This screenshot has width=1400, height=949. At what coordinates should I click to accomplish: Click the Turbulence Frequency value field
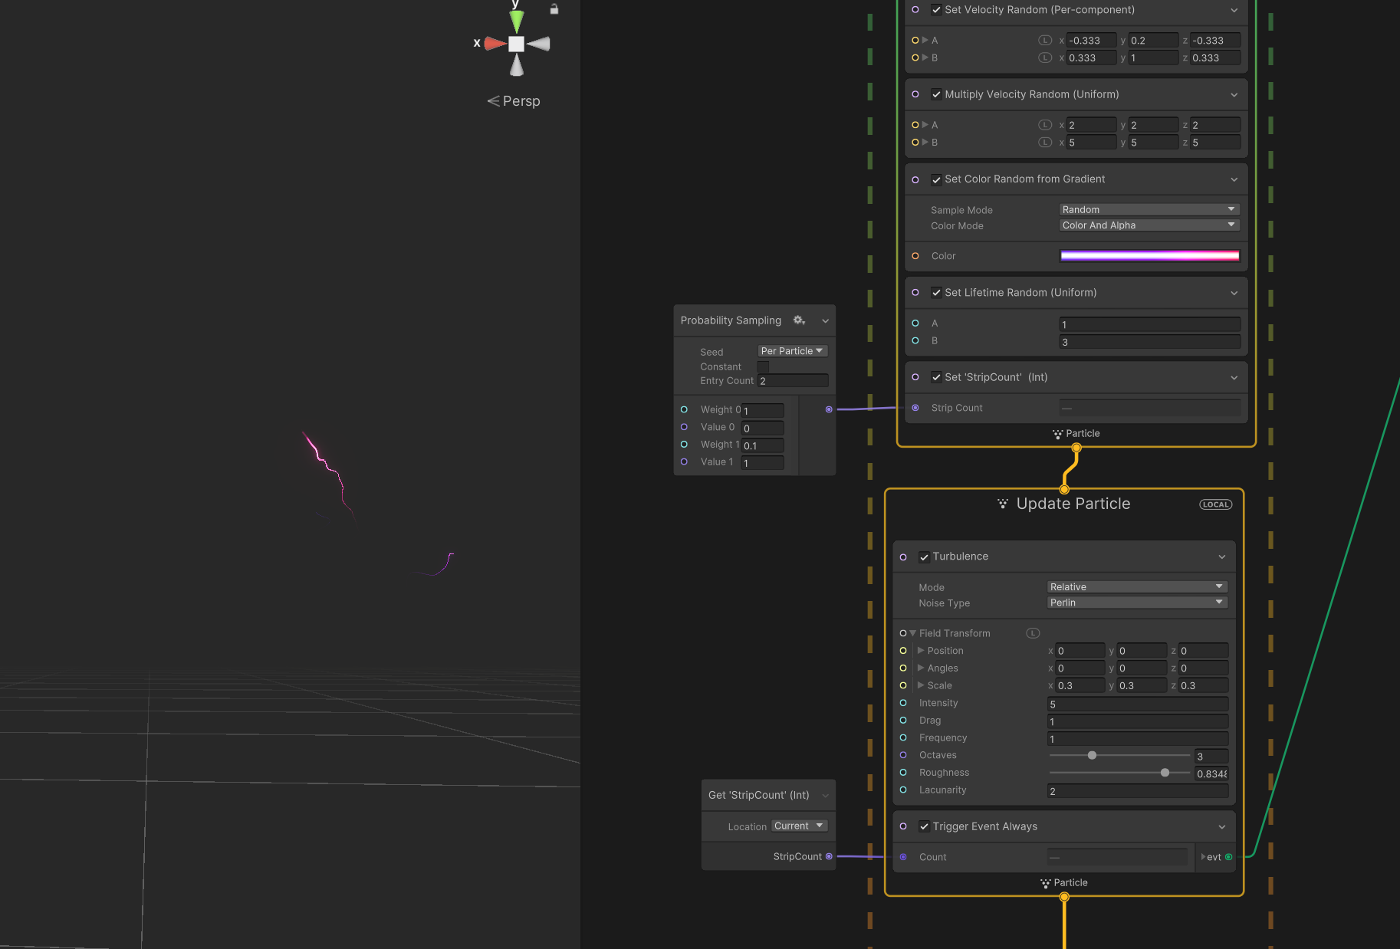pos(1137,739)
